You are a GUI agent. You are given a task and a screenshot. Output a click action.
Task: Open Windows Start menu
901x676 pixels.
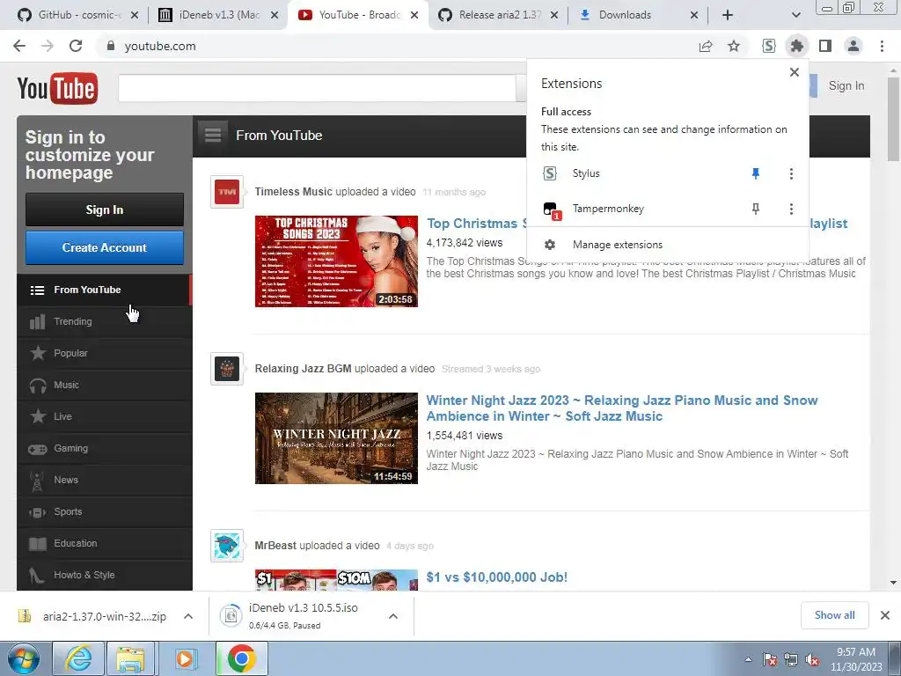23,658
